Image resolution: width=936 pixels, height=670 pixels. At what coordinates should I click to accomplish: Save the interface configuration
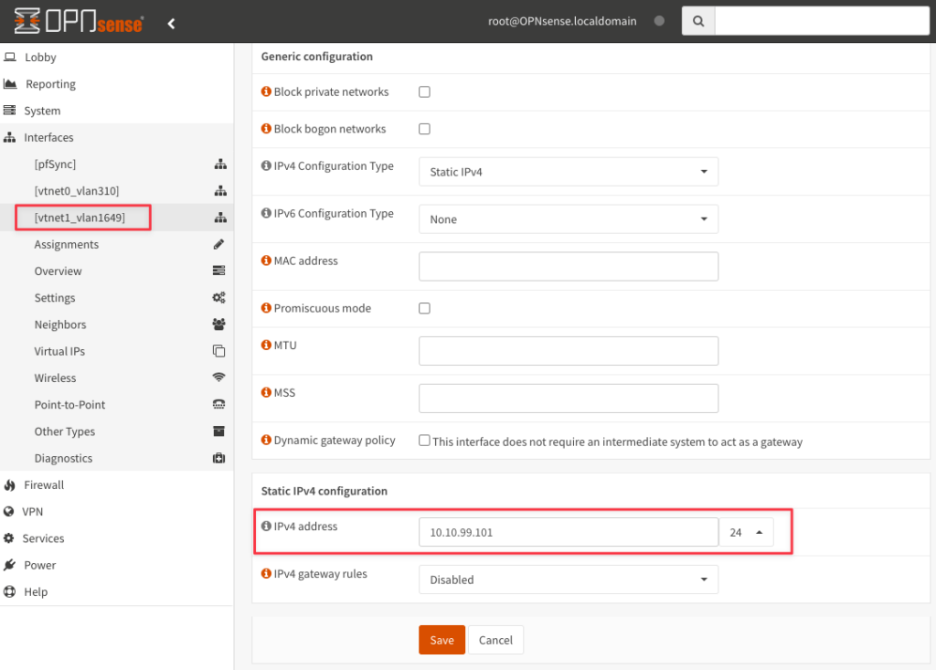coord(441,640)
